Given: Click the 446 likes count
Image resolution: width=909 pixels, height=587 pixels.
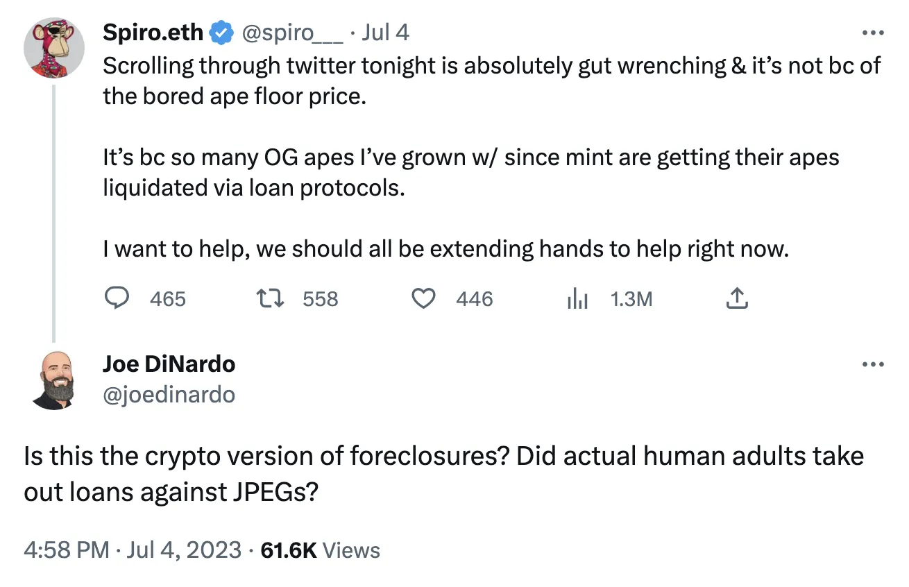Looking at the screenshot, I should (x=475, y=299).
